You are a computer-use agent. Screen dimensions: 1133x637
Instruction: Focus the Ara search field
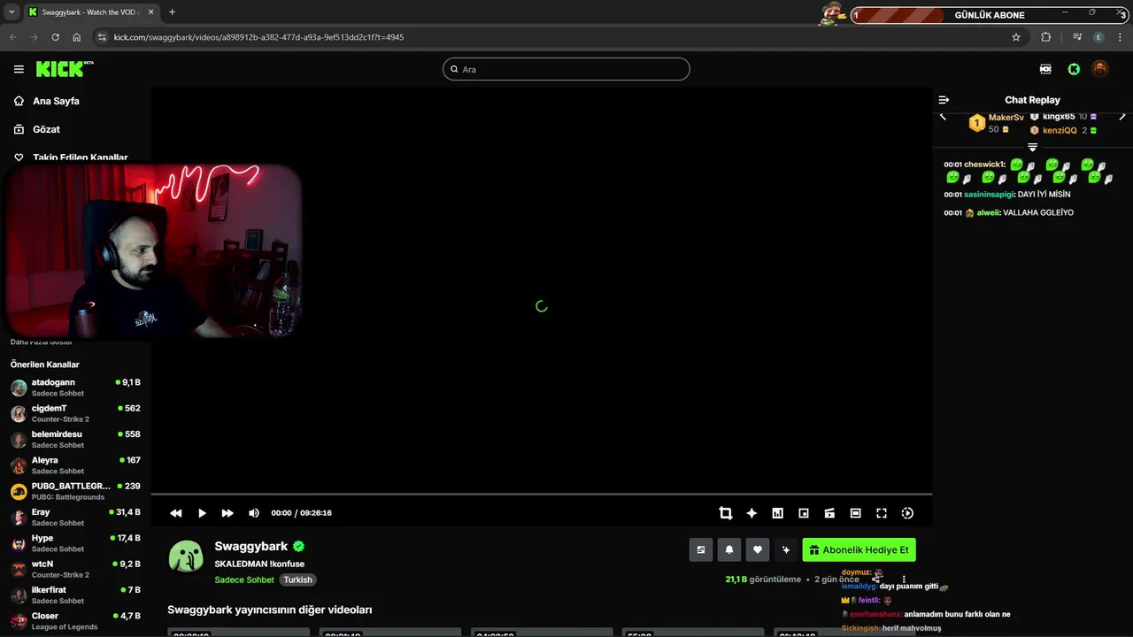click(566, 69)
